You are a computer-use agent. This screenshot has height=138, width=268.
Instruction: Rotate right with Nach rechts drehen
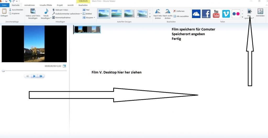[167, 11]
